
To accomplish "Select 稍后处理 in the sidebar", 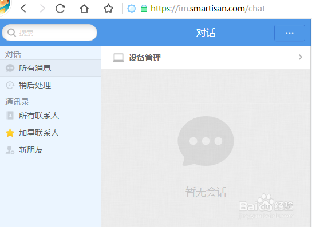I will coord(50,85).
